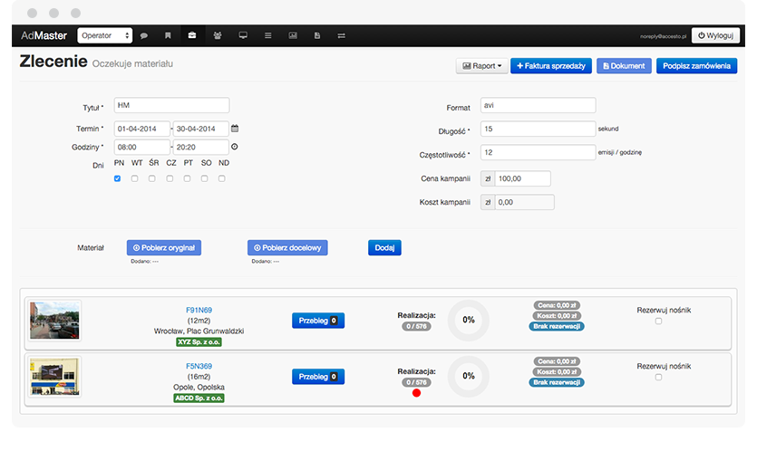757x451 pixels.
Task: Open the picture media icon in navbar
Action: (x=293, y=35)
